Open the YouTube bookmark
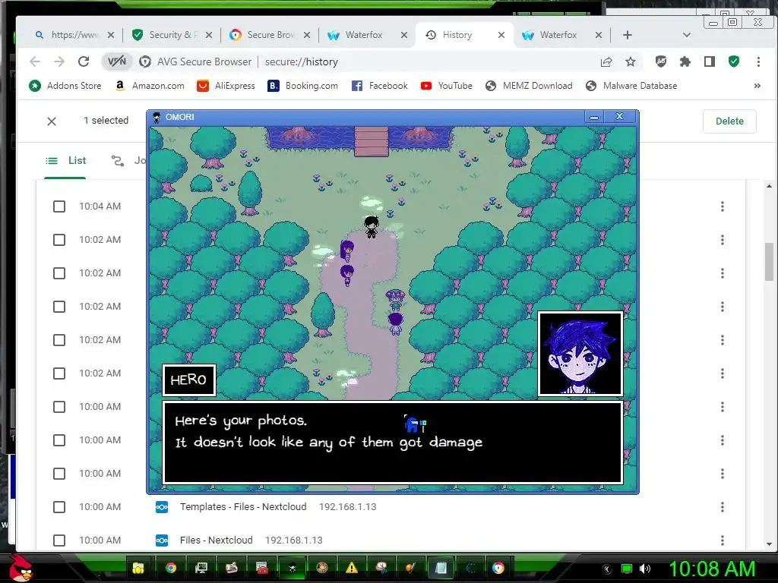The height and width of the screenshot is (583, 778). pos(447,85)
